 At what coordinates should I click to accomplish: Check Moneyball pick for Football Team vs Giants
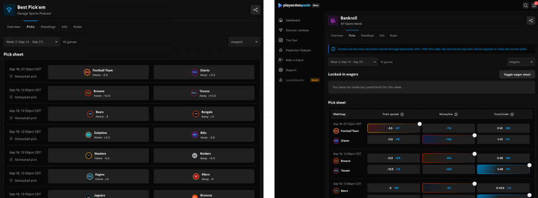[x=11, y=76]
